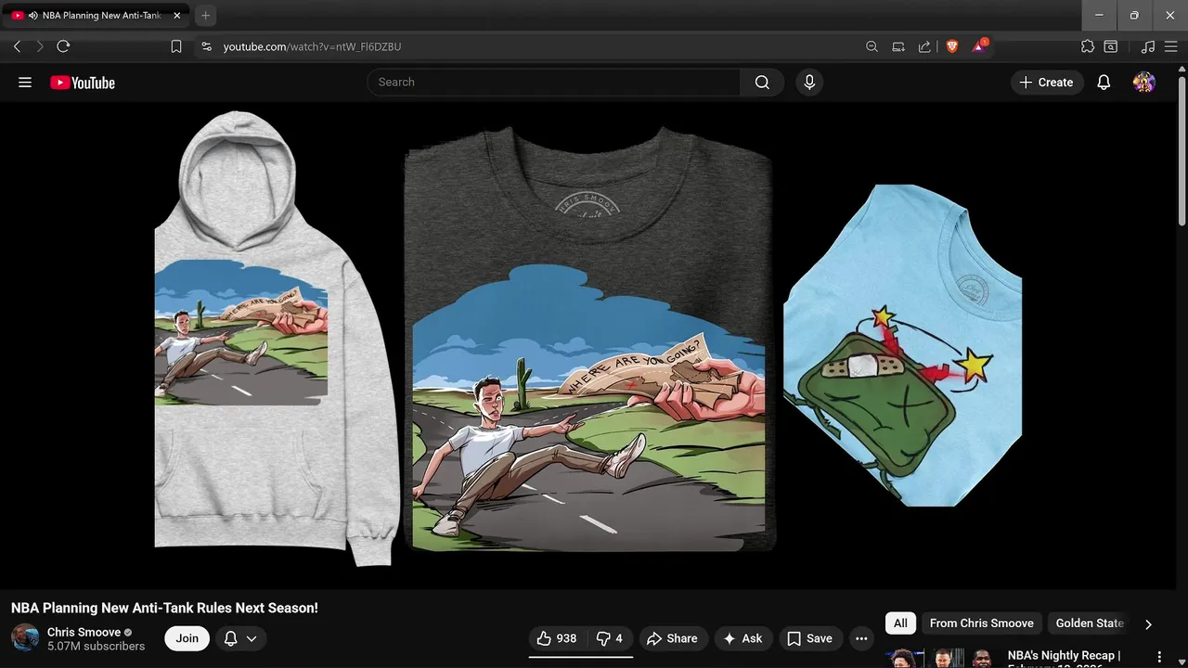This screenshot has height=668, width=1188.
Task: Open Chris Smoove channel name link
Action: [x=84, y=632]
